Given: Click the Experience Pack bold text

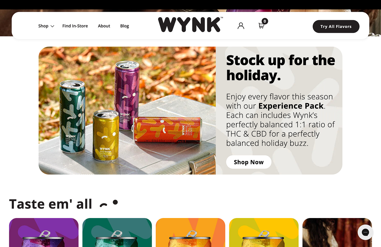Looking at the screenshot, I should 291,106.
